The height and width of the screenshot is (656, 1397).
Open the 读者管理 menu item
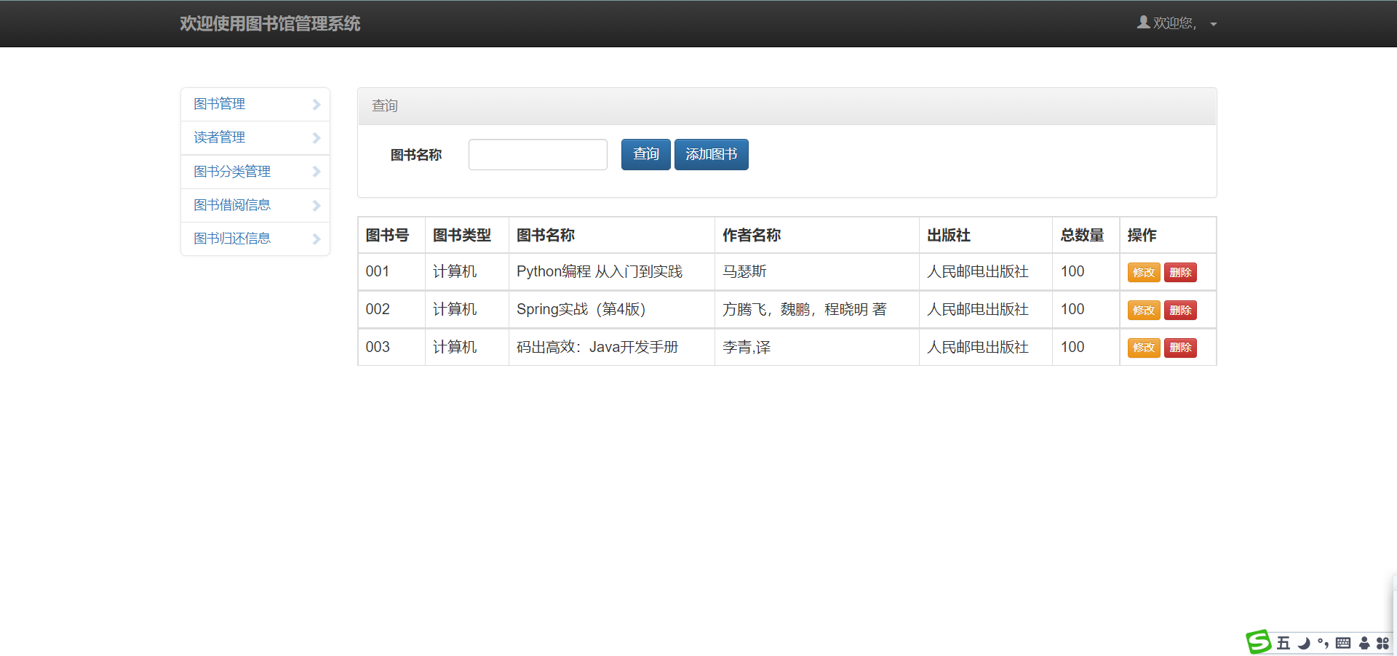click(x=255, y=137)
